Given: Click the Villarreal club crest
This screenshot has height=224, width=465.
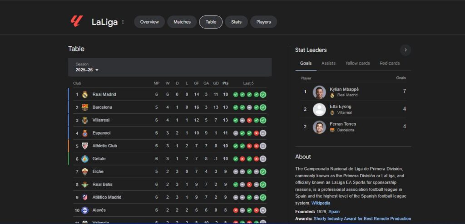Looking at the screenshot, I should [x=84, y=120].
